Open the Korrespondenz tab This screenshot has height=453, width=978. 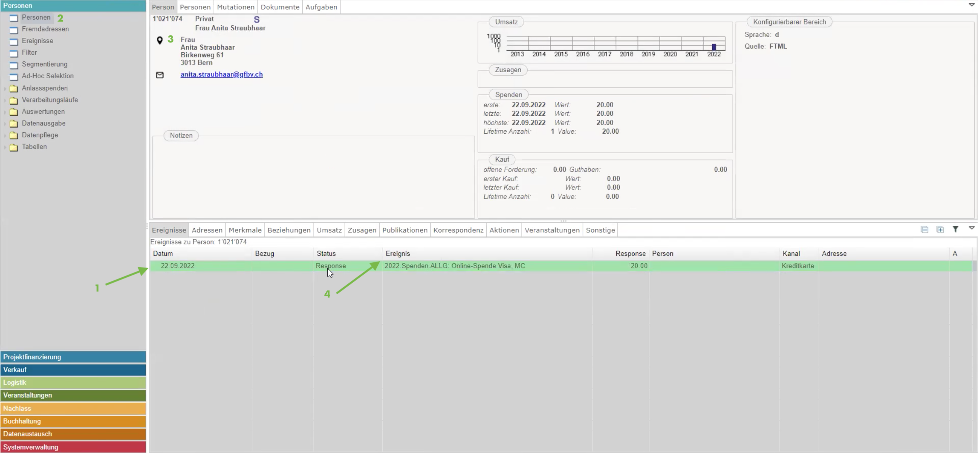pos(458,230)
